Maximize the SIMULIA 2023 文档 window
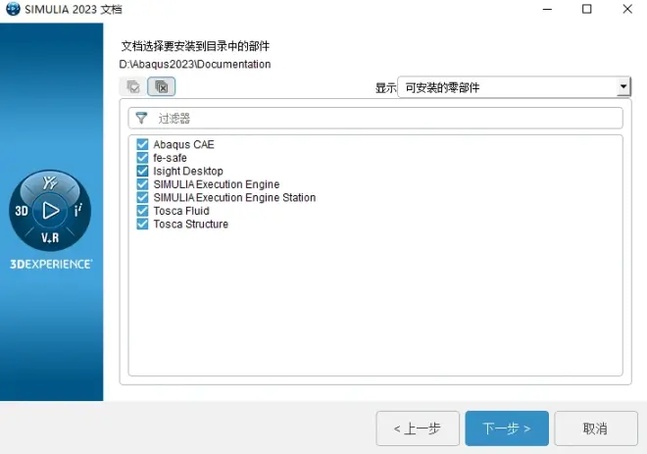 pyautogui.click(x=587, y=9)
